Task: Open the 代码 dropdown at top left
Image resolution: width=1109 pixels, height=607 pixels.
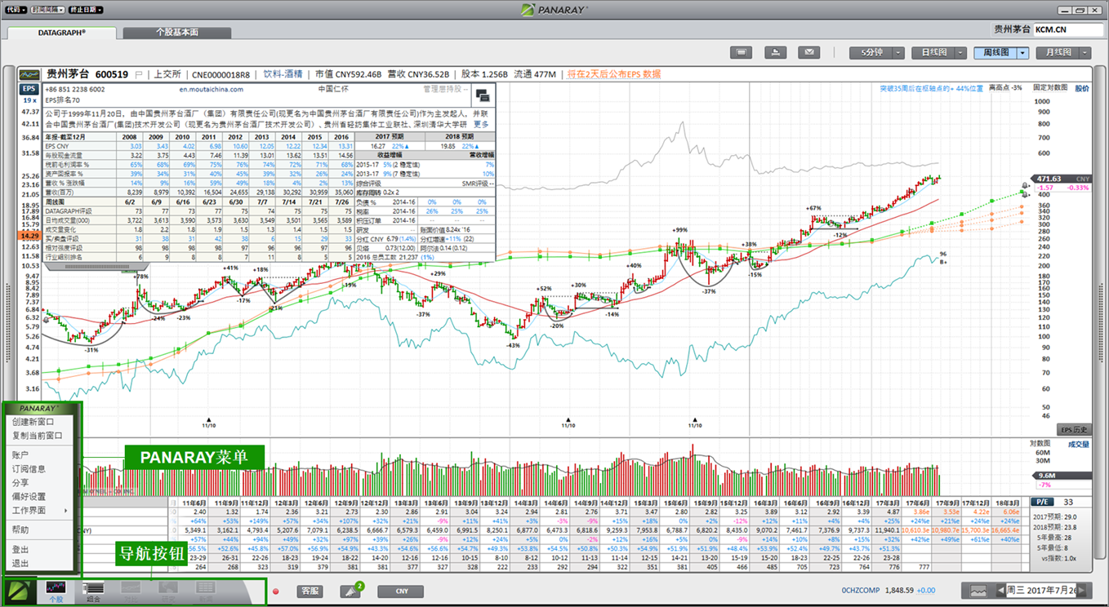Action: click(x=16, y=10)
